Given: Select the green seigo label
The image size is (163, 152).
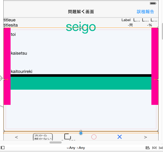Looking at the screenshot, I should pyautogui.click(x=81, y=27).
